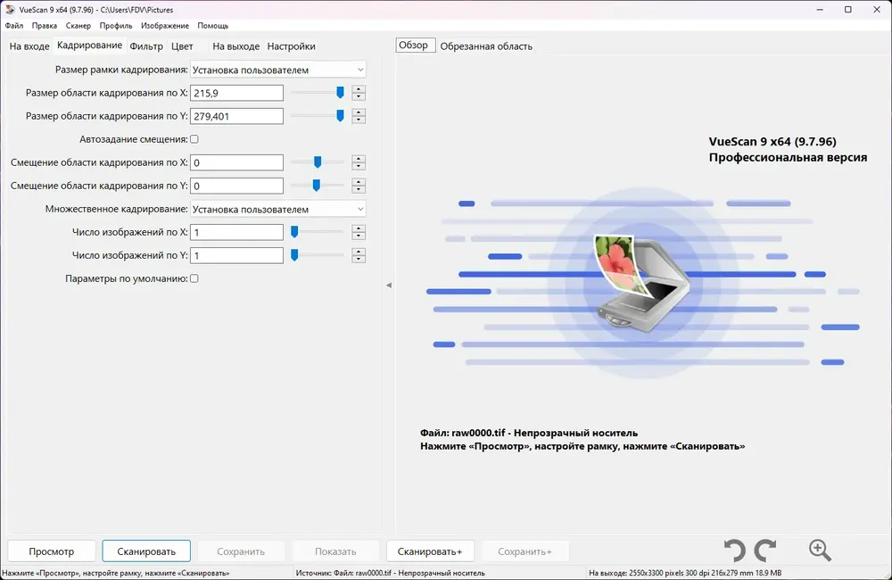The image size is (892, 580).
Task: Increase crop offset X with up arrow
Action: [x=359, y=158]
